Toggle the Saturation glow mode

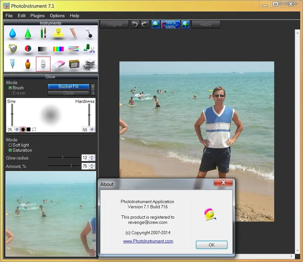[x=10, y=150]
